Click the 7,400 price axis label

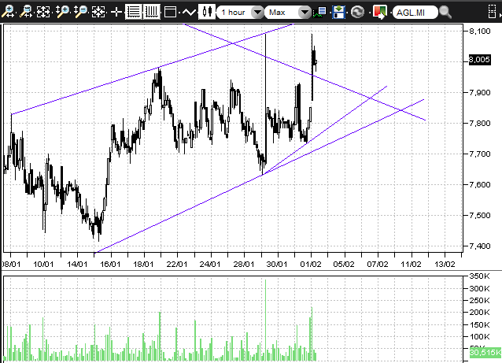(x=480, y=246)
